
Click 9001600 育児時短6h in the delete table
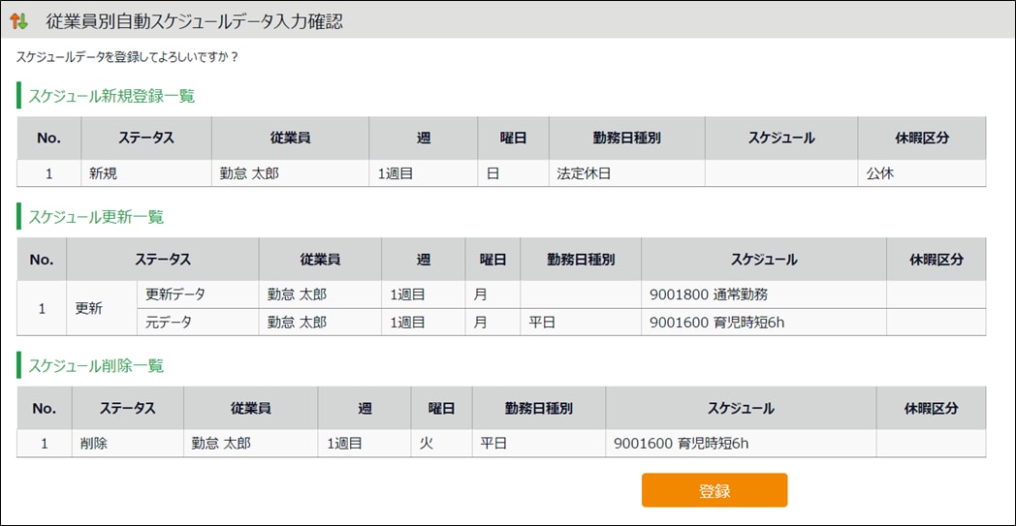coord(682,444)
